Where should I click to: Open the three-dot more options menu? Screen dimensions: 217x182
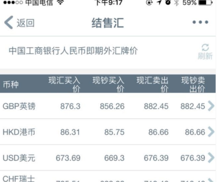[x=201, y=22]
